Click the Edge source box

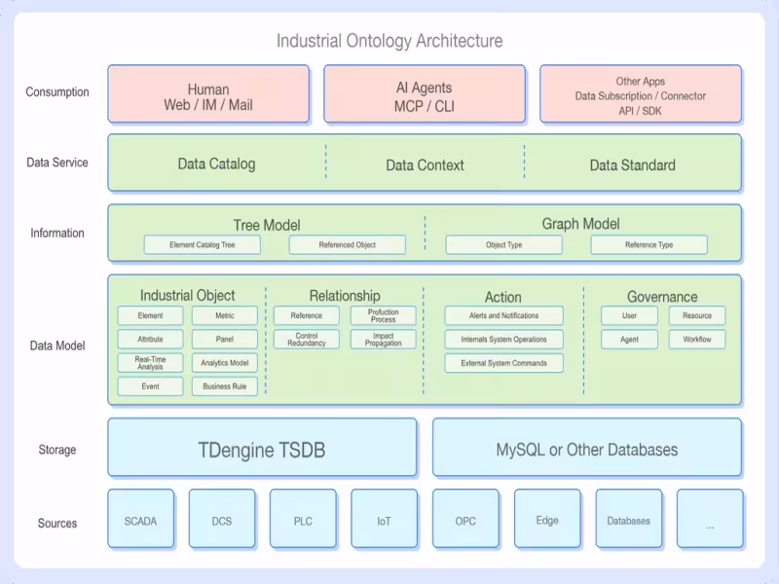pos(547,519)
